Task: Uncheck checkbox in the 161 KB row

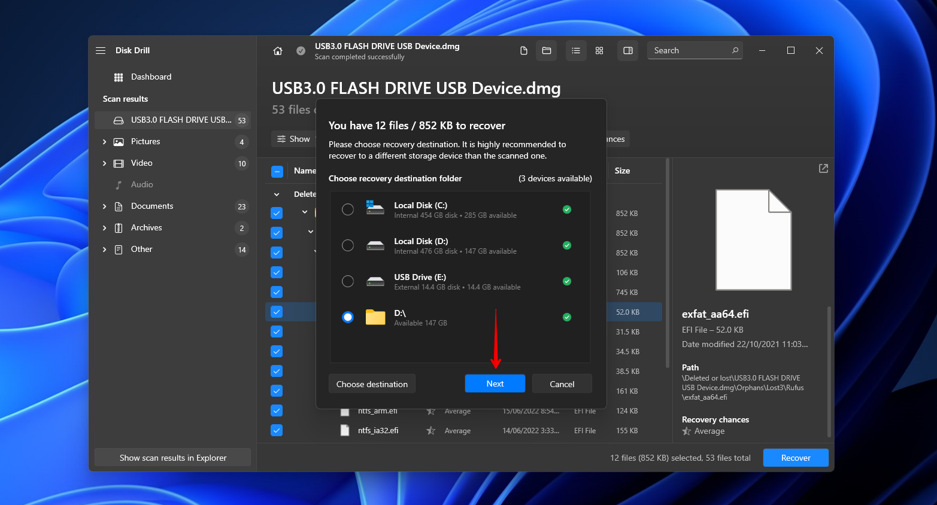Action: (x=277, y=391)
